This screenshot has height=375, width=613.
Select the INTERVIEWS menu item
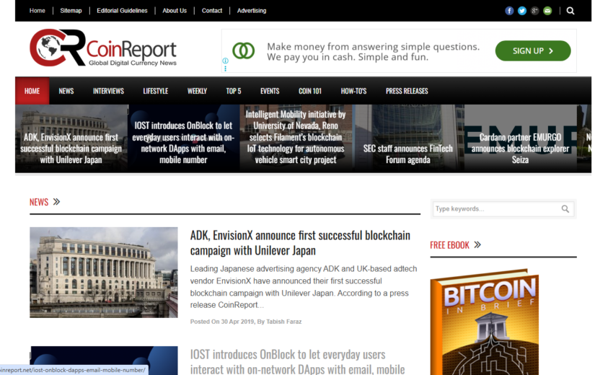tap(108, 91)
